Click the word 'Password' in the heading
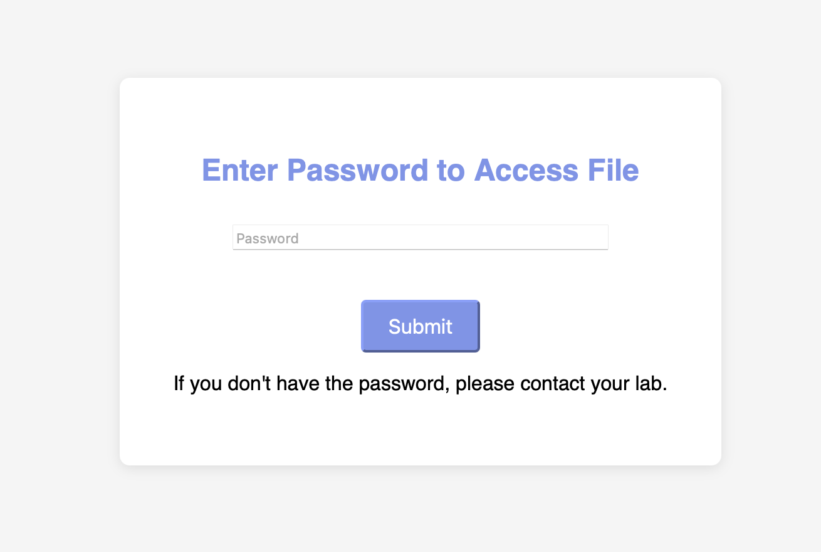The width and height of the screenshot is (821, 552). [x=357, y=170]
